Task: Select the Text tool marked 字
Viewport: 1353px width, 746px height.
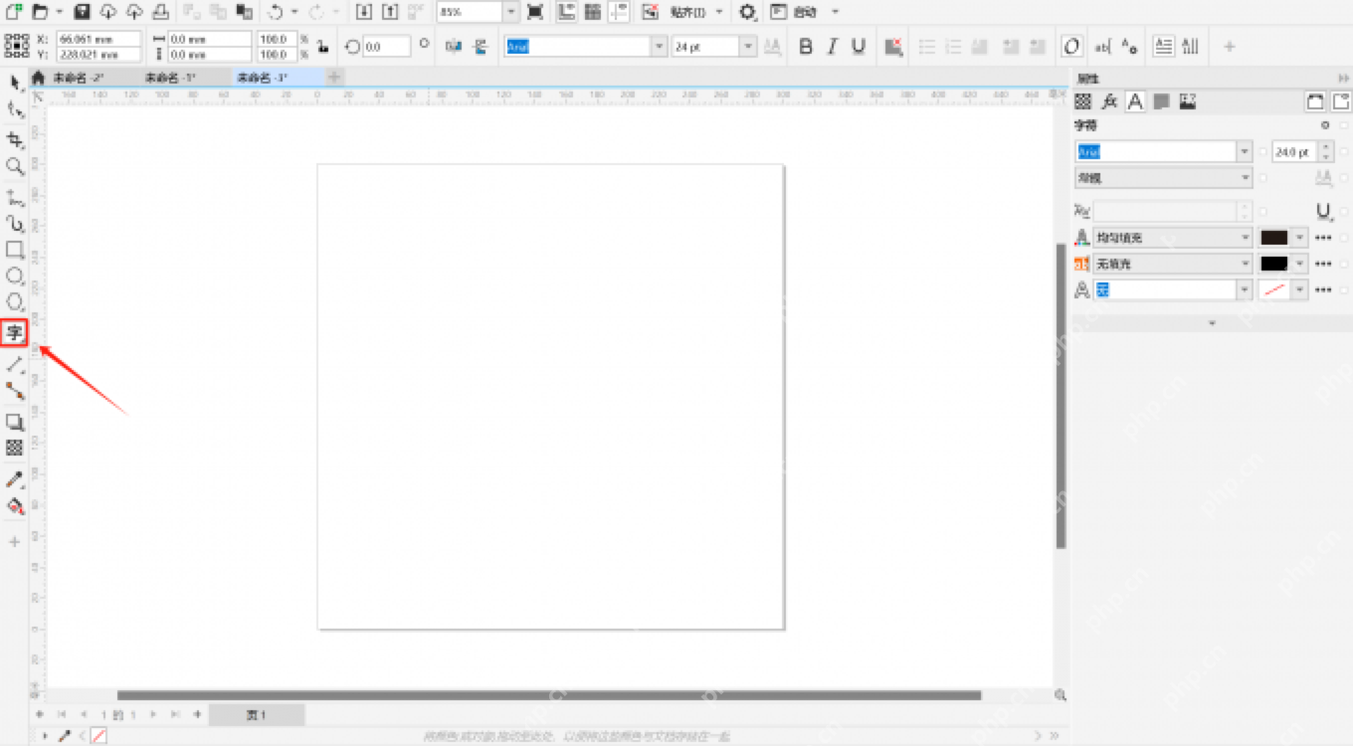Action: tap(14, 332)
